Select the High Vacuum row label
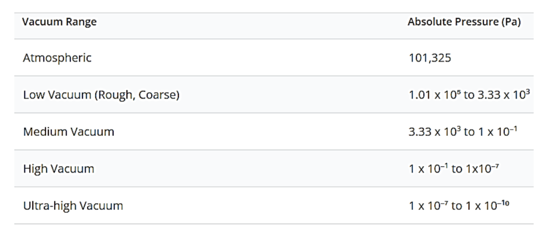The height and width of the screenshot is (237, 543). [x=58, y=169]
